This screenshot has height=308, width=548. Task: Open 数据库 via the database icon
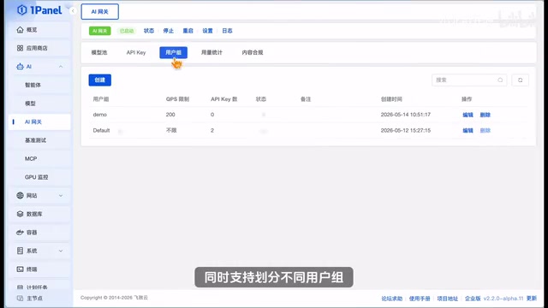click(20, 214)
